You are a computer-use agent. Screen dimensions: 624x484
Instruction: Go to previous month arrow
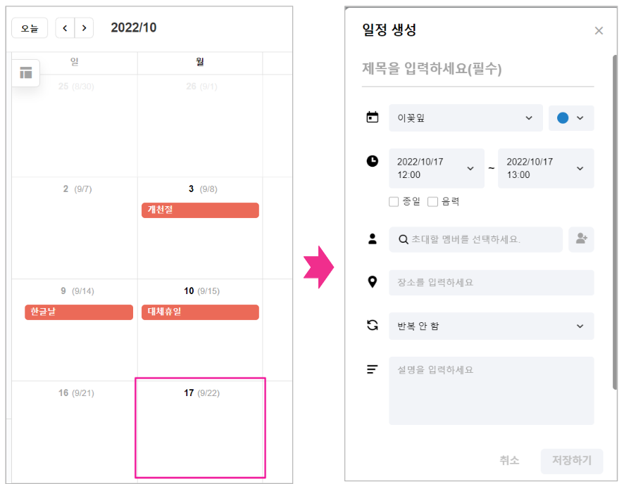[x=65, y=28]
